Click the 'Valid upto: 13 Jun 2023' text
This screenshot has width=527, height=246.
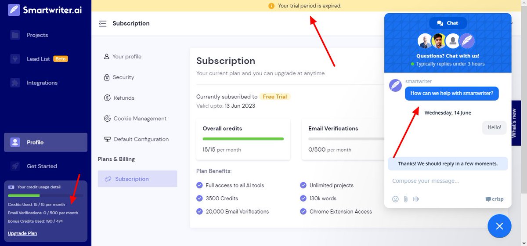click(226, 106)
